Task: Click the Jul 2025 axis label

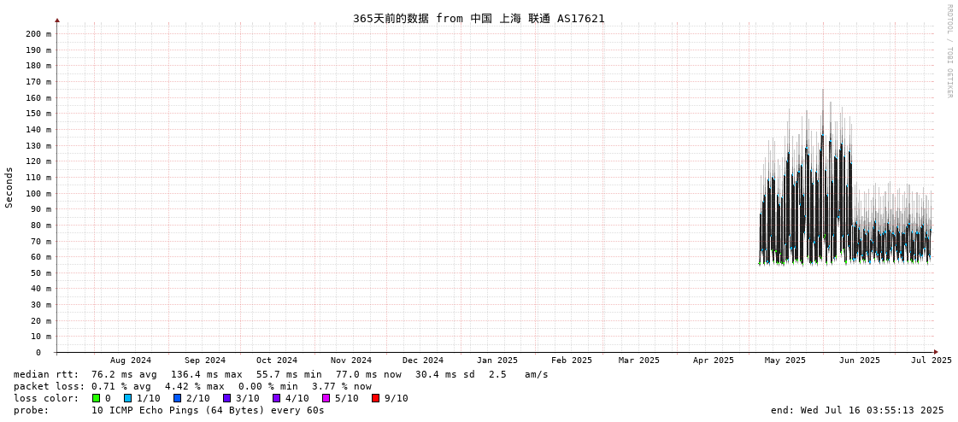Action: 932,360
